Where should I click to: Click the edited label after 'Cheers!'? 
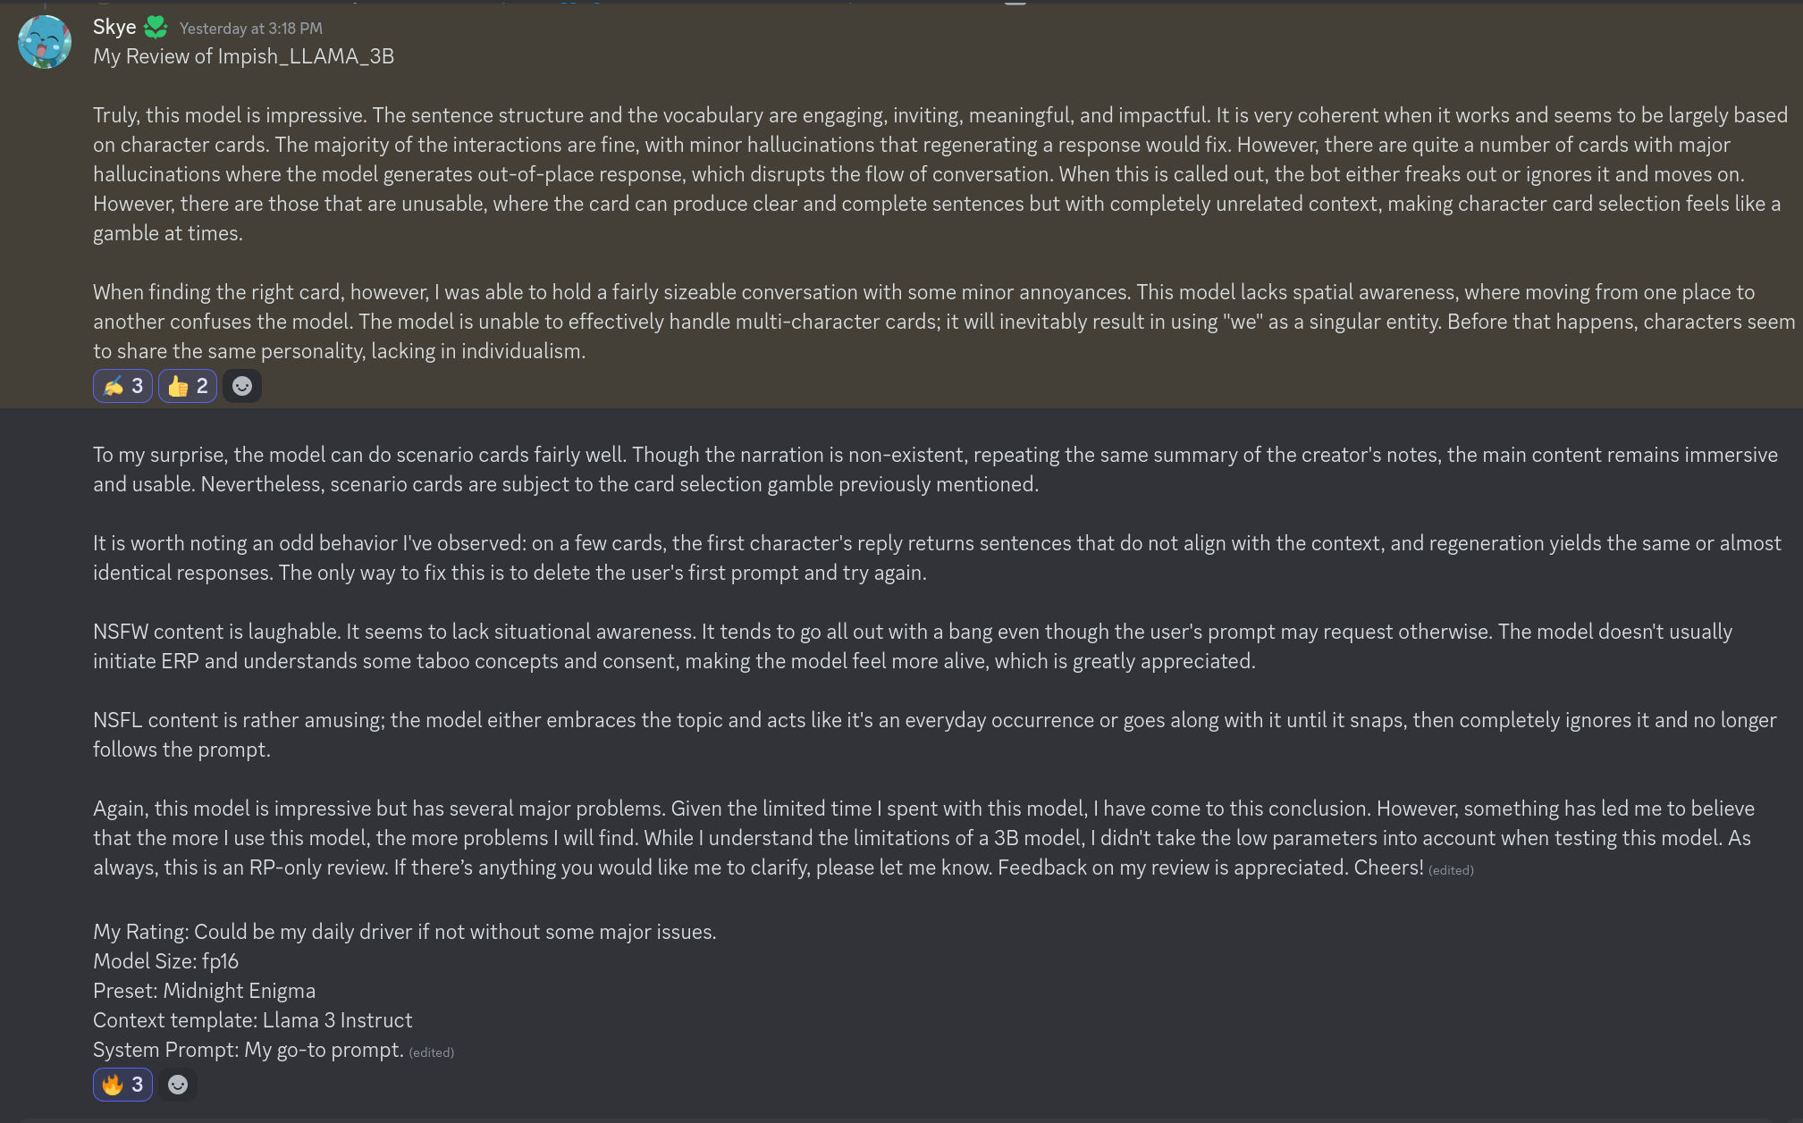[x=1451, y=870]
